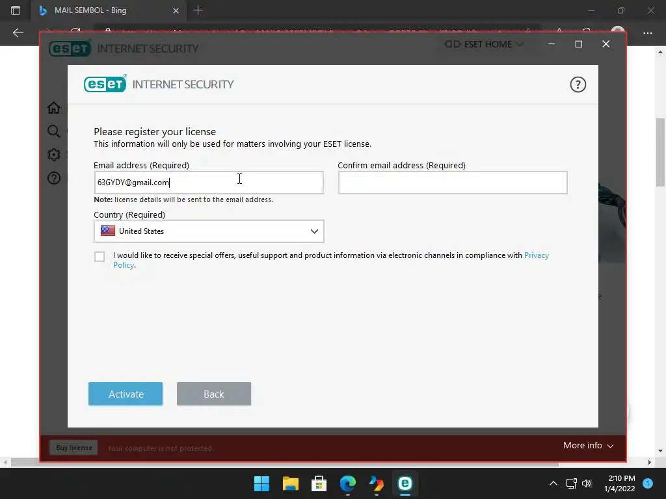Expand More info in the red bar
The width and height of the screenshot is (666, 499).
(x=588, y=446)
